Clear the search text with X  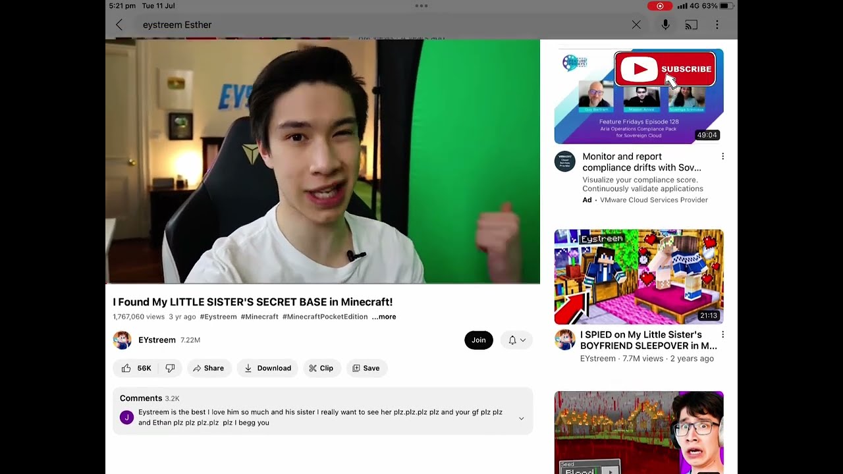pos(636,25)
